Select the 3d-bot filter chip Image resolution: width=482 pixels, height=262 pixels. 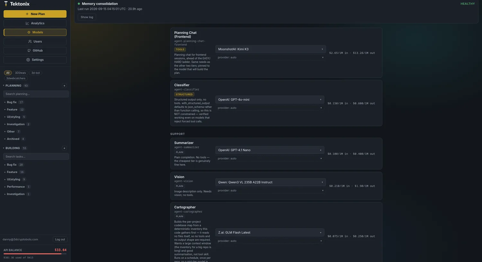coord(36,73)
